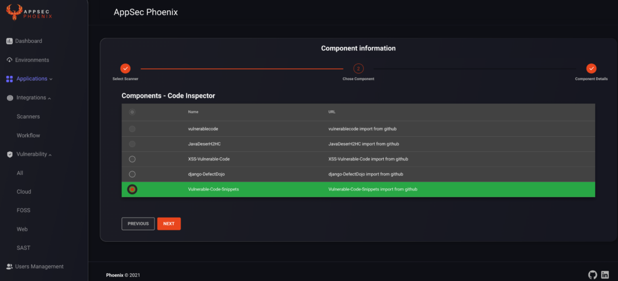Open SAST vulnerabilities menu item

tap(24, 248)
